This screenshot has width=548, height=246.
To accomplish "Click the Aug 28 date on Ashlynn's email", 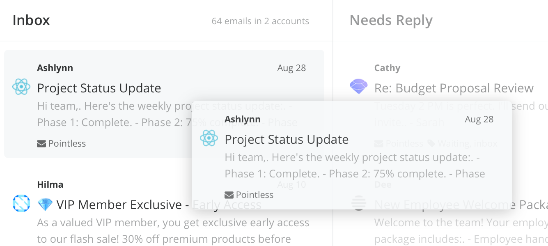I will tap(291, 67).
